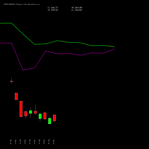This screenshot has height=149, width=149.
Task: Click the red candle for 19 May
Action: (x=45, y=116)
